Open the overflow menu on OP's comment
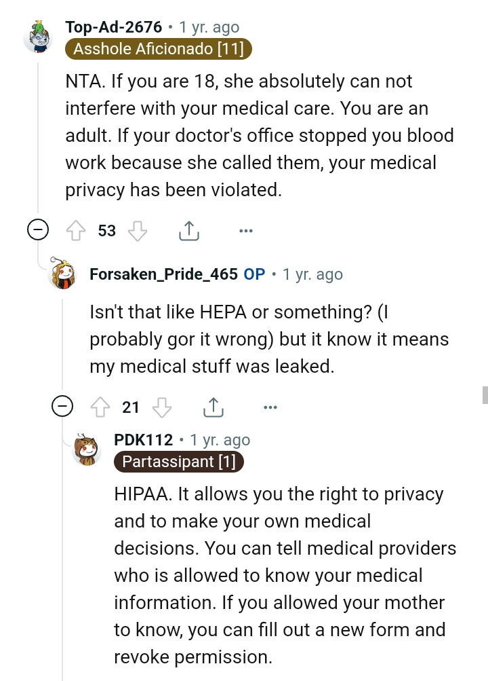Image resolution: width=488 pixels, height=681 pixels. 270,406
